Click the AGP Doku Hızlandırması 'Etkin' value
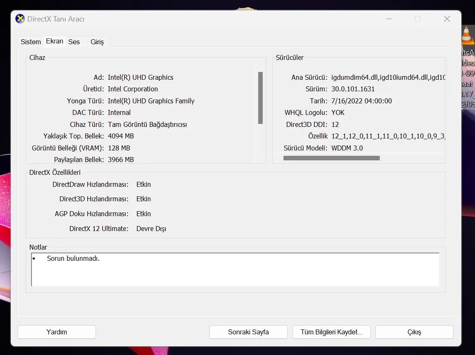 point(144,214)
